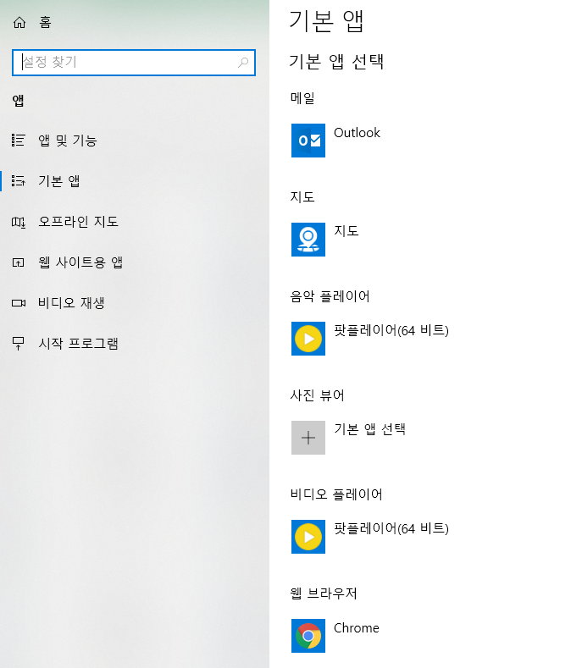This screenshot has width=582, height=668.
Task: Click the Chrome browser icon
Action: [308, 636]
